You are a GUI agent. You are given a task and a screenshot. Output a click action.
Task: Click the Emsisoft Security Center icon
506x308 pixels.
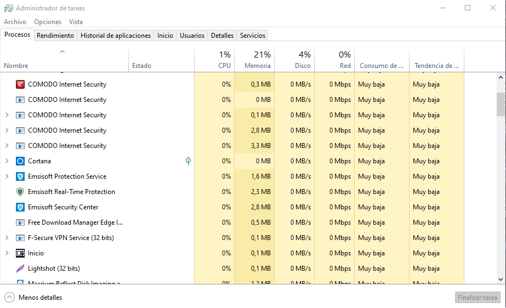20,207
